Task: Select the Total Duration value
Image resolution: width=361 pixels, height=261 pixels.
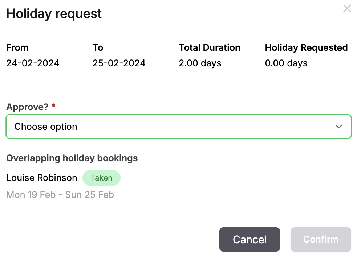Action: pyautogui.click(x=200, y=63)
